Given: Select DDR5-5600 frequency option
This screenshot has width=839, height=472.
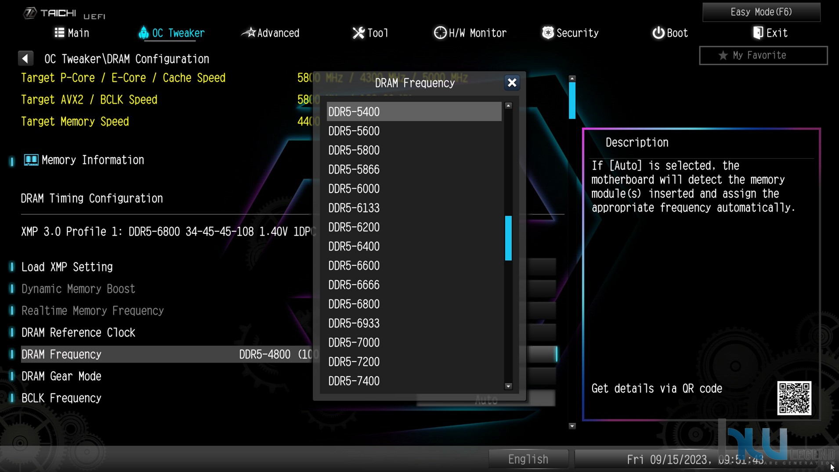Looking at the screenshot, I should [x=414, y=131].
